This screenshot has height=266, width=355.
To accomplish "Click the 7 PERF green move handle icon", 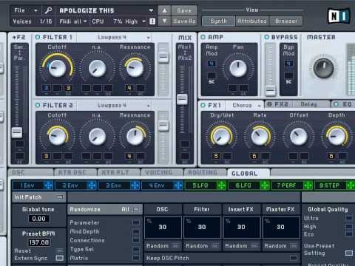I will (x=308, y=185).
